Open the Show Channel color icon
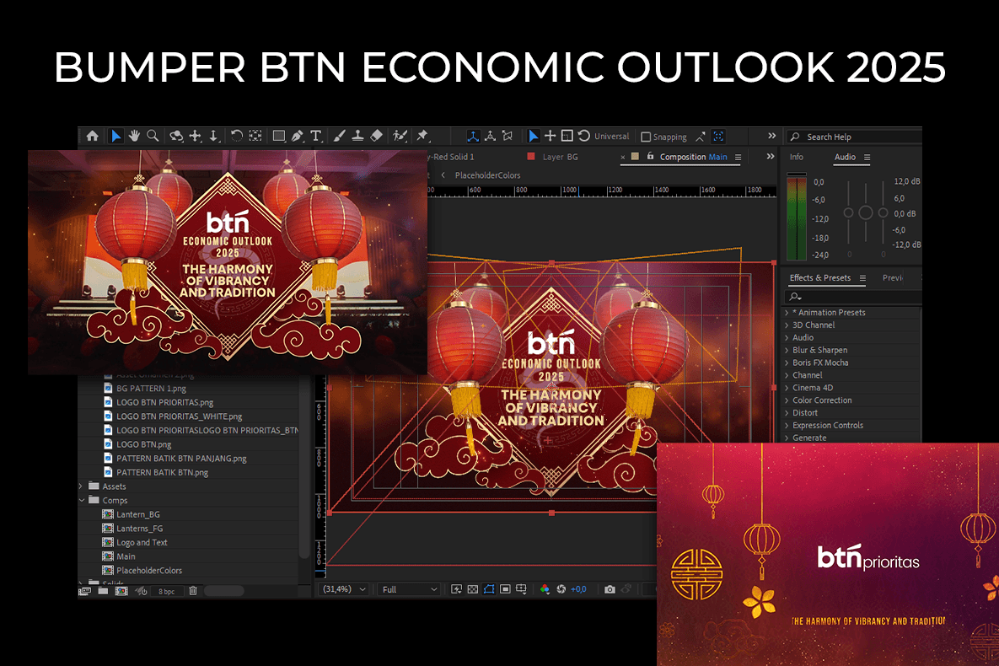 click(545, 589)
